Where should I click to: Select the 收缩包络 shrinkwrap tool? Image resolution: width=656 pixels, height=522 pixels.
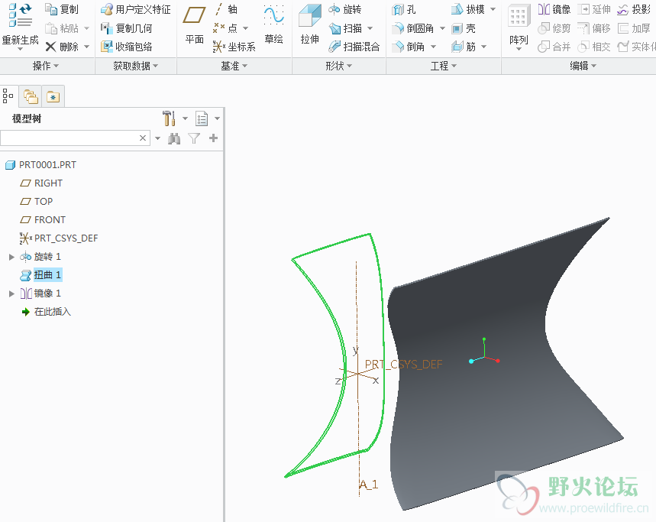coord(127,47)
